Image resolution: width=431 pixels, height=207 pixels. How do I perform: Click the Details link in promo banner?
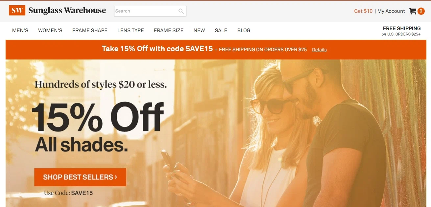[319, 50]
